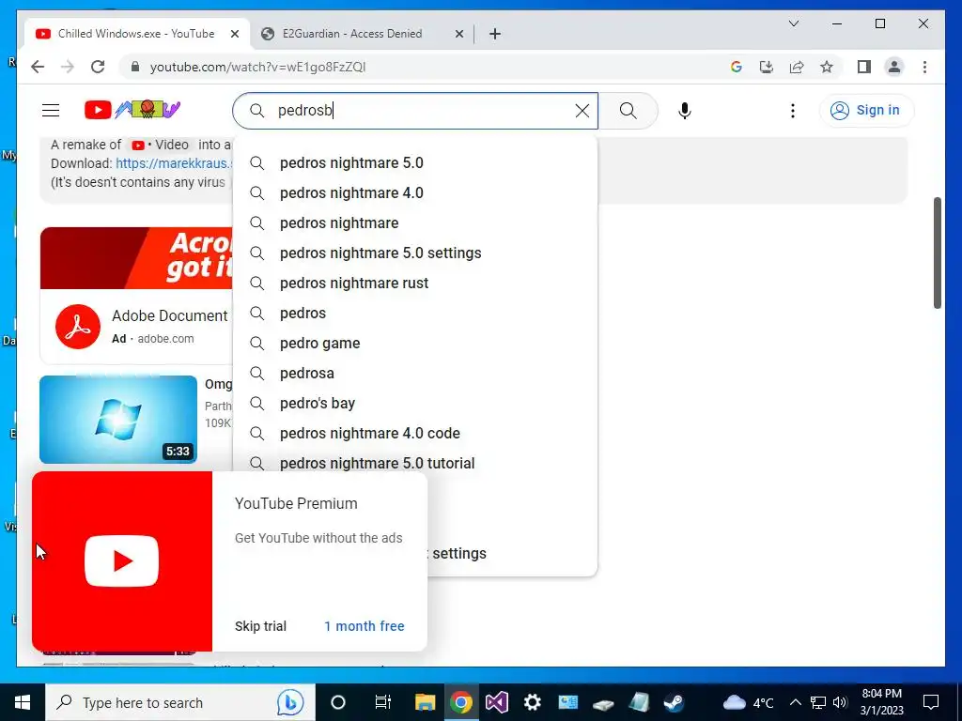This screenshot has width=962, height=721.
Task: Open the marekkraus download link
Action: click(x=174, y=163)
